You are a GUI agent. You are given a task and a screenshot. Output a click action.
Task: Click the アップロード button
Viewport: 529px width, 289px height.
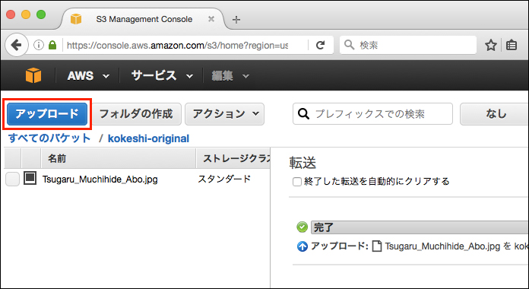pyautogui.click(x=47, y=114)
